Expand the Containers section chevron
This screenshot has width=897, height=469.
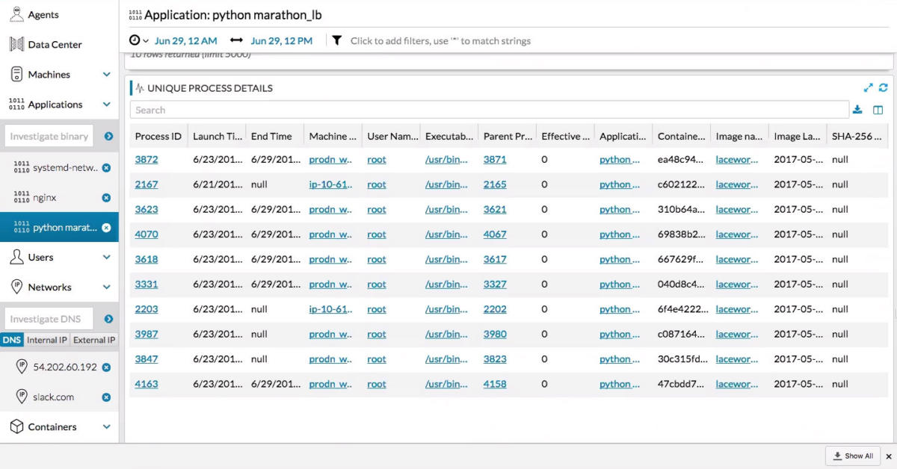pos(107,427)
